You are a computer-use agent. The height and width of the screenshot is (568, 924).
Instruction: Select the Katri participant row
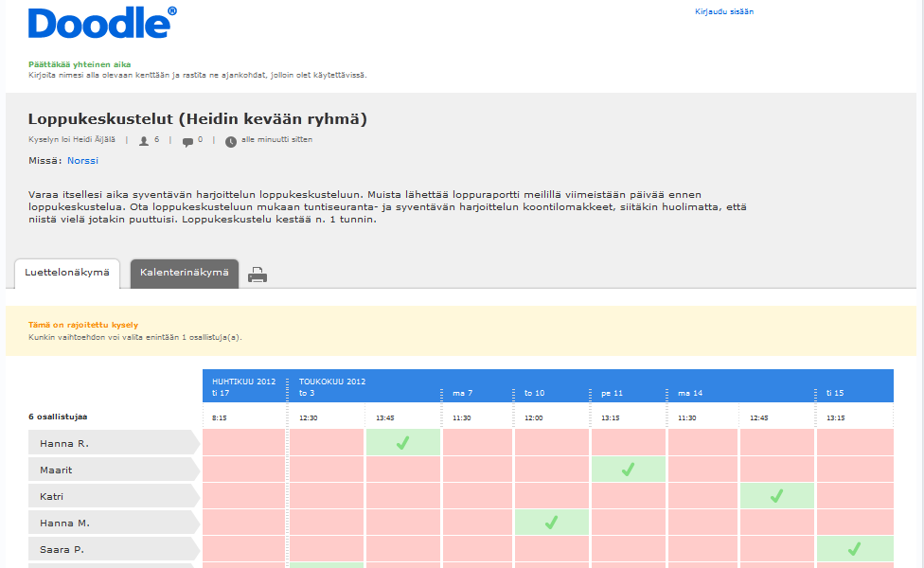coord(114,496)
